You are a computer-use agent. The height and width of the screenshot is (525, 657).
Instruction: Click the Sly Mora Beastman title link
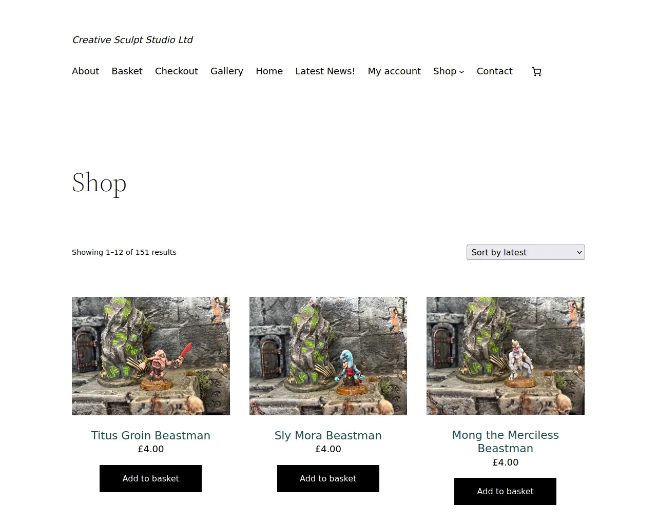pyautogui.click(x=328, y=435)
